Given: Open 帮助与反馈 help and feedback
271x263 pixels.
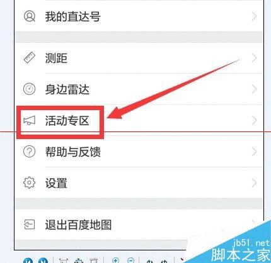Looking at the screenshot, I should point(139,152).
